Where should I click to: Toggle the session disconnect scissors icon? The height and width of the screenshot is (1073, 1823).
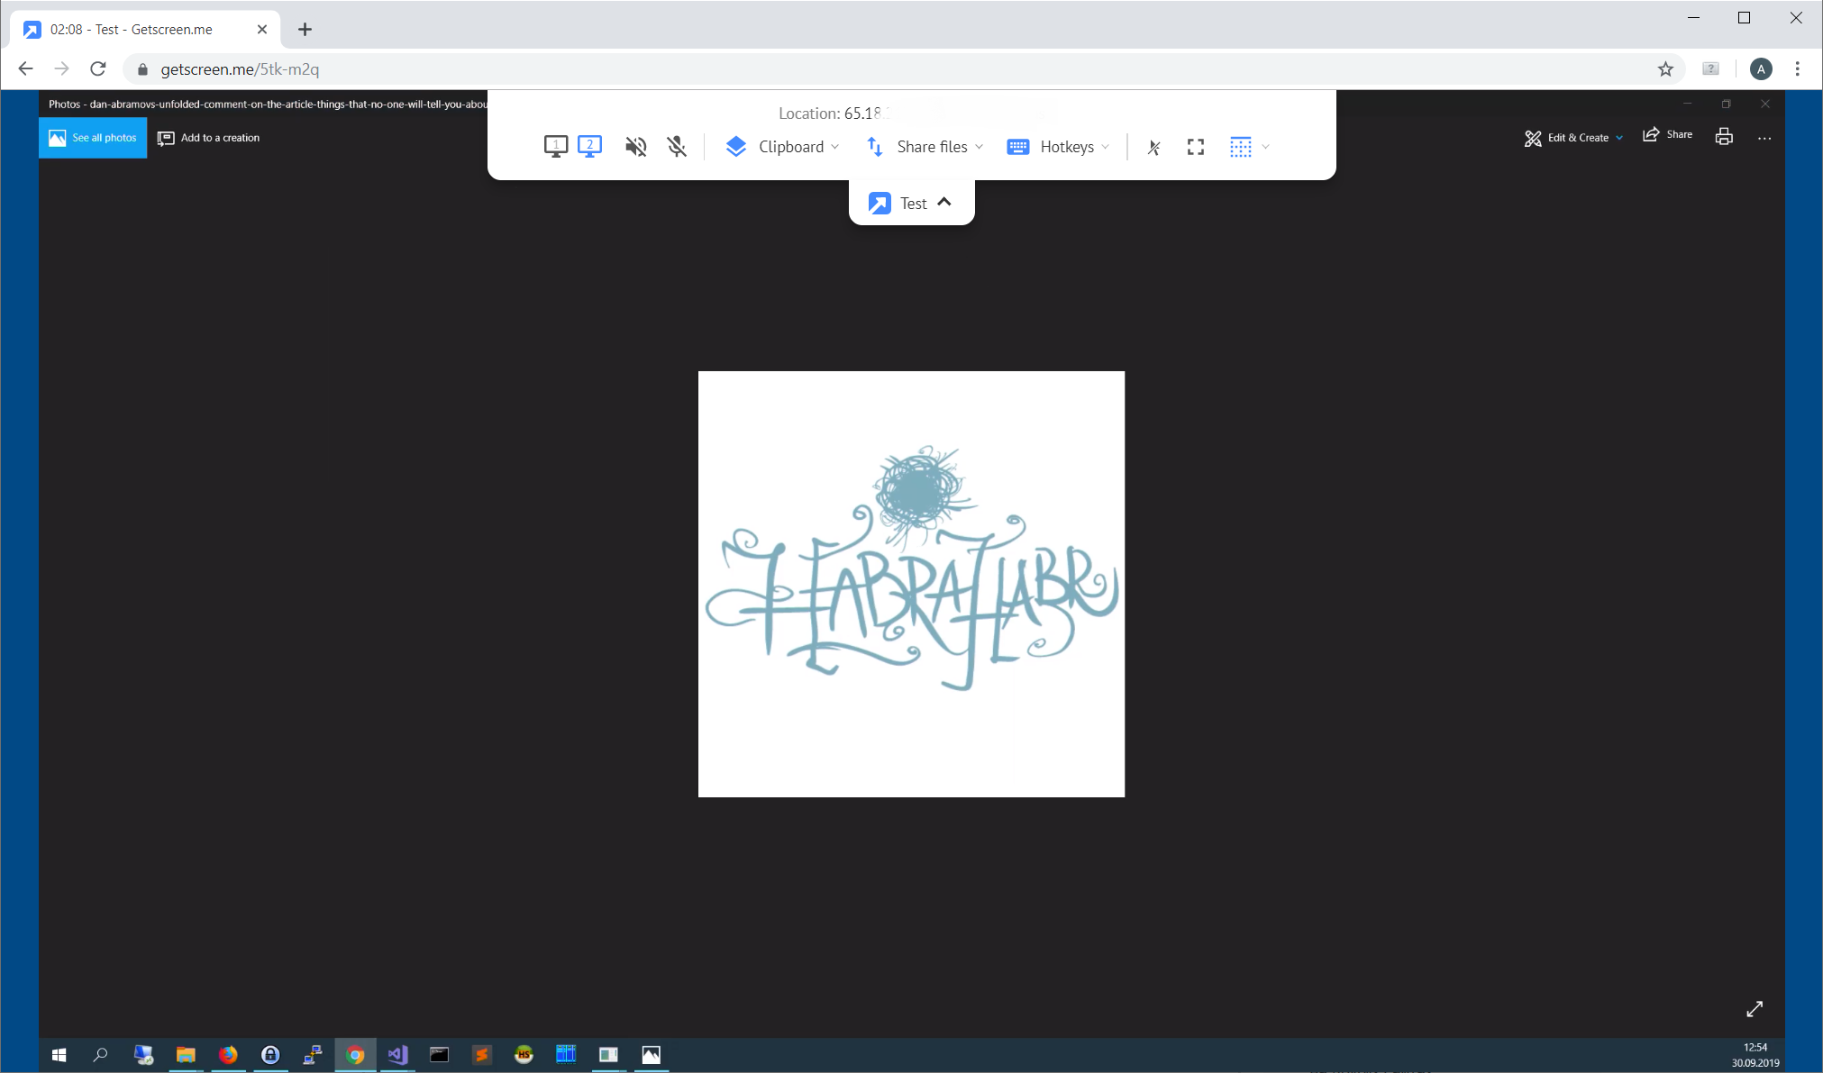click(x=1153, y=147)
